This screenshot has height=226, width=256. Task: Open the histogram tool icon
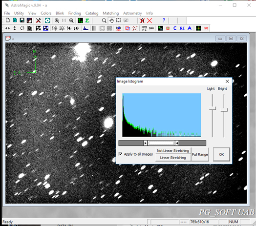85,28
